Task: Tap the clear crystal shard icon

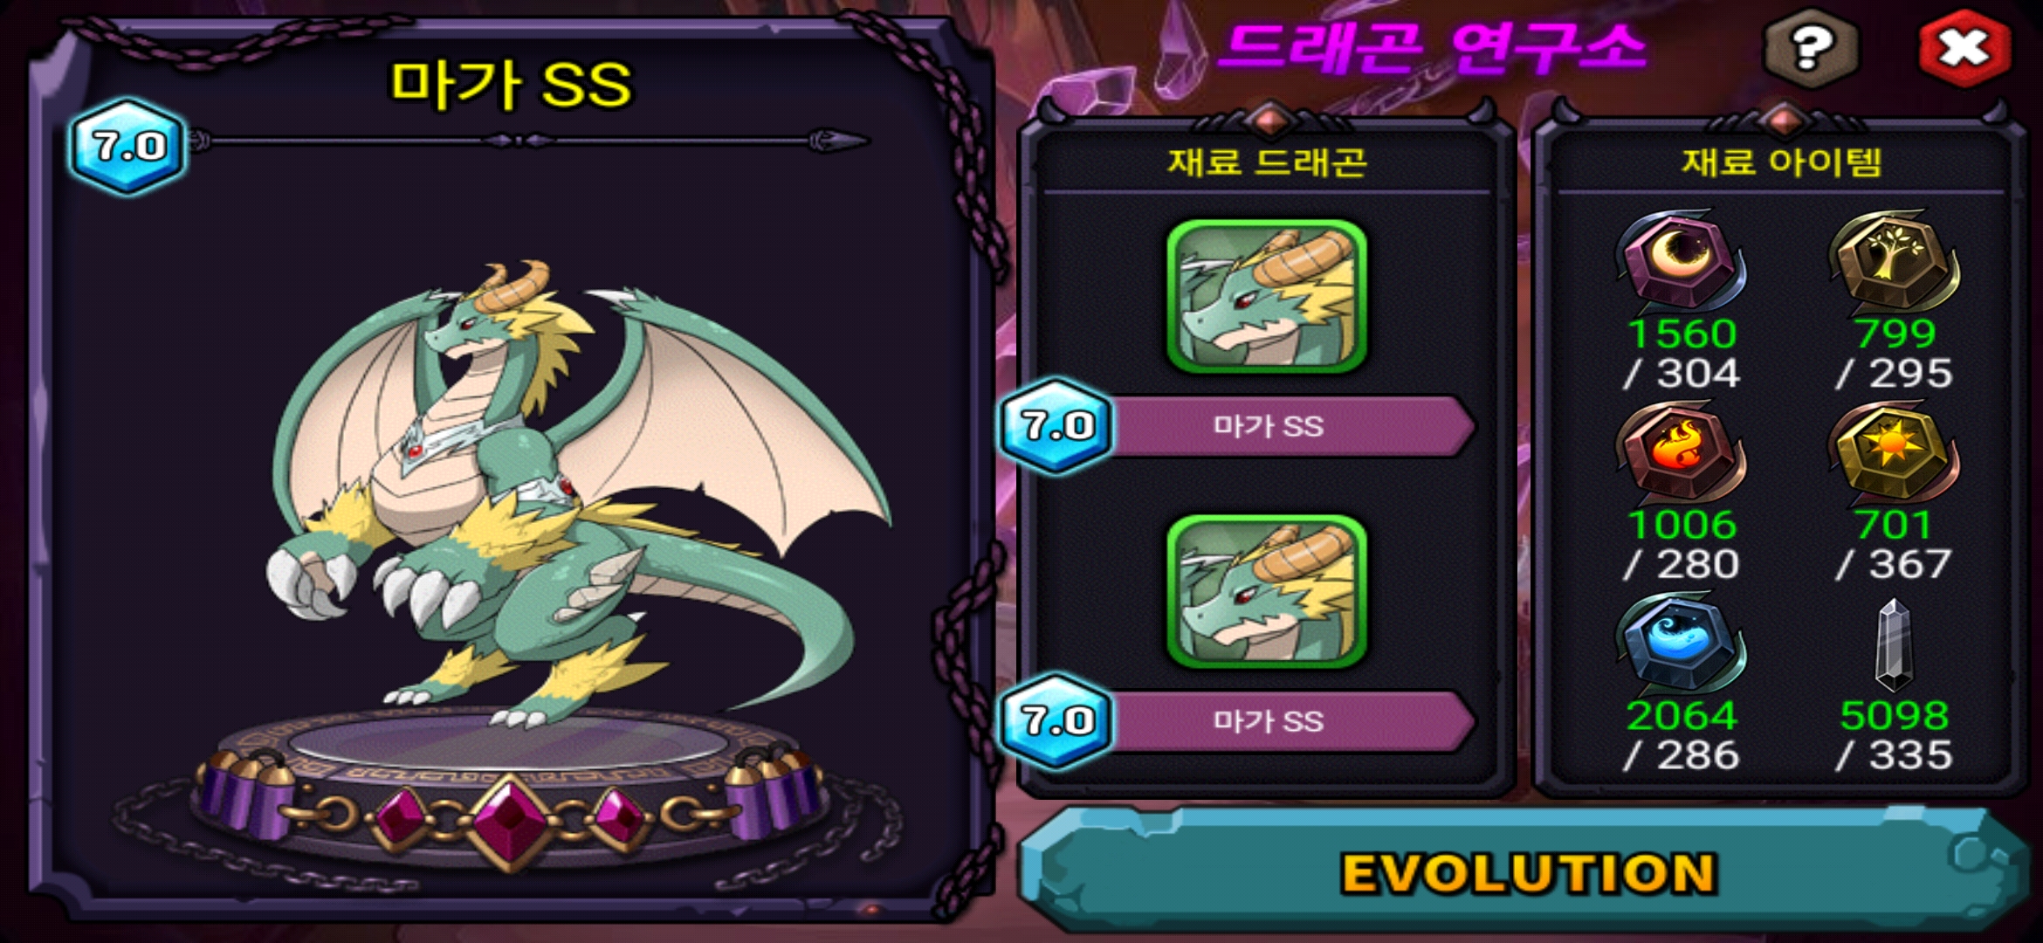Action: 1894,644
